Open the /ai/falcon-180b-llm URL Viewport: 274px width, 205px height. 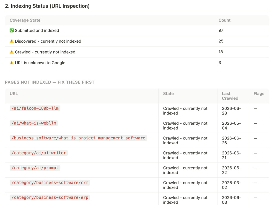[x=35, y=108]
